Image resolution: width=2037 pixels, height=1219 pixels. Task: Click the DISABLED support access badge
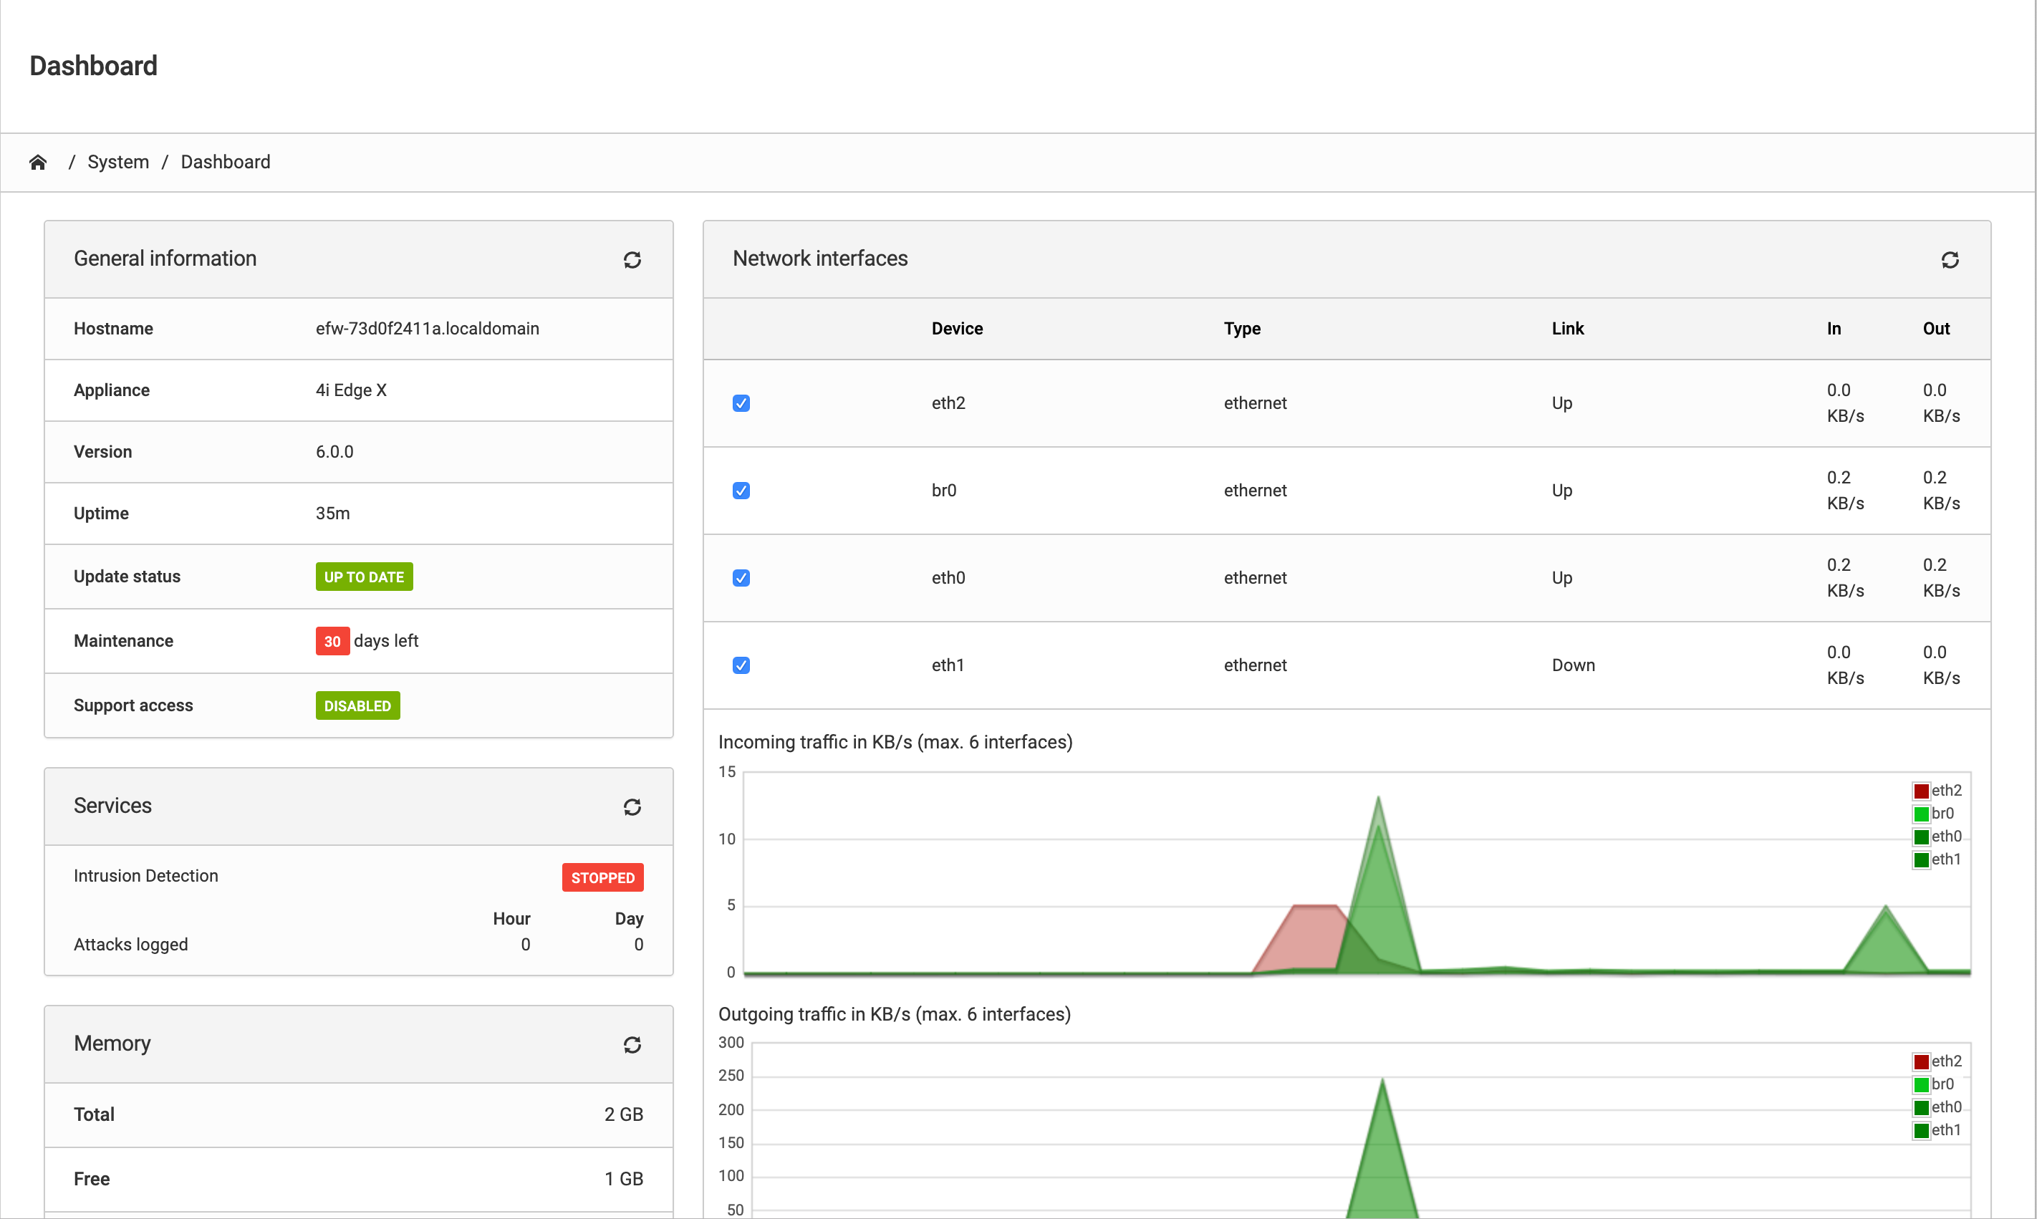(x=357, y=705)
